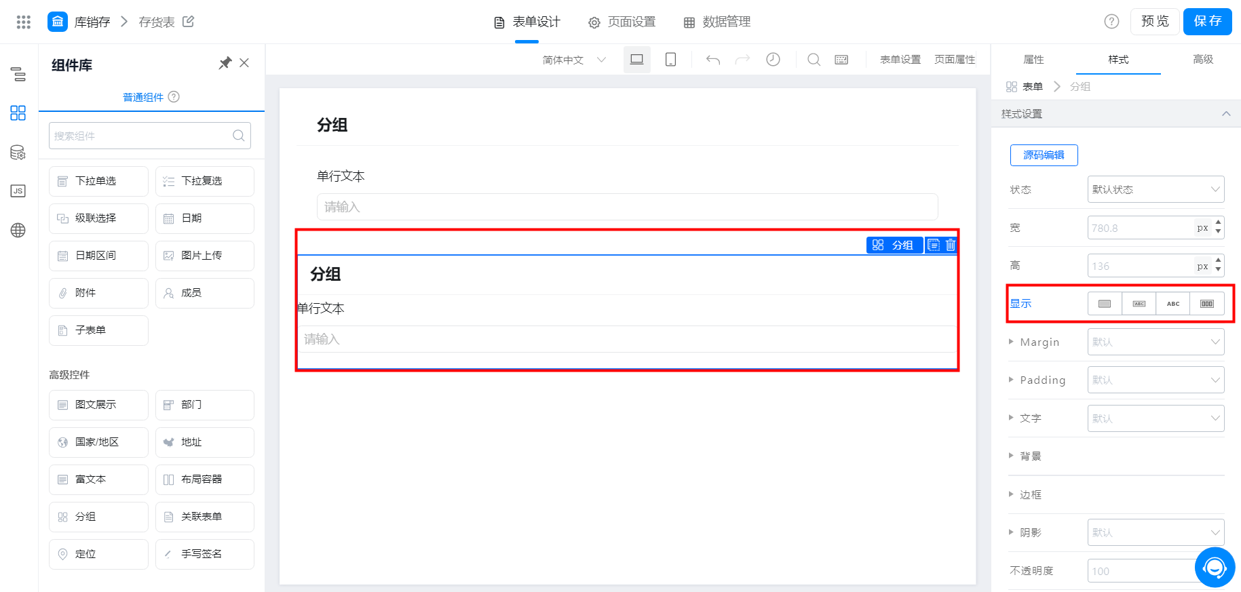Screen dimensions: 1241x592
Task: Choose the last 显示 display mode option
Action: click(1207, 304)
